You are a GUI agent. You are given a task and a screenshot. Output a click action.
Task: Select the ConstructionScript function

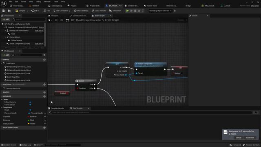[13, 88]
